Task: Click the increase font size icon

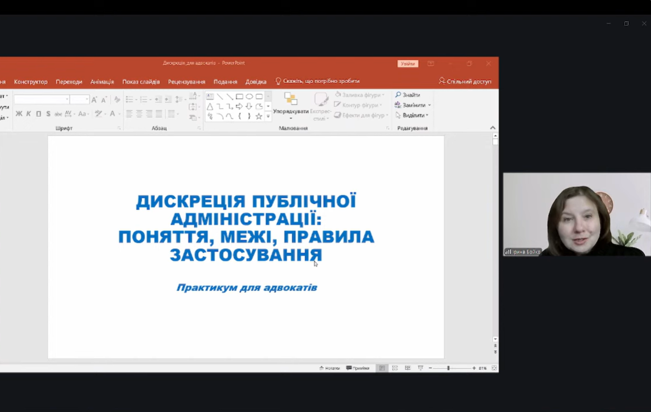Action: tap(94, 100)
